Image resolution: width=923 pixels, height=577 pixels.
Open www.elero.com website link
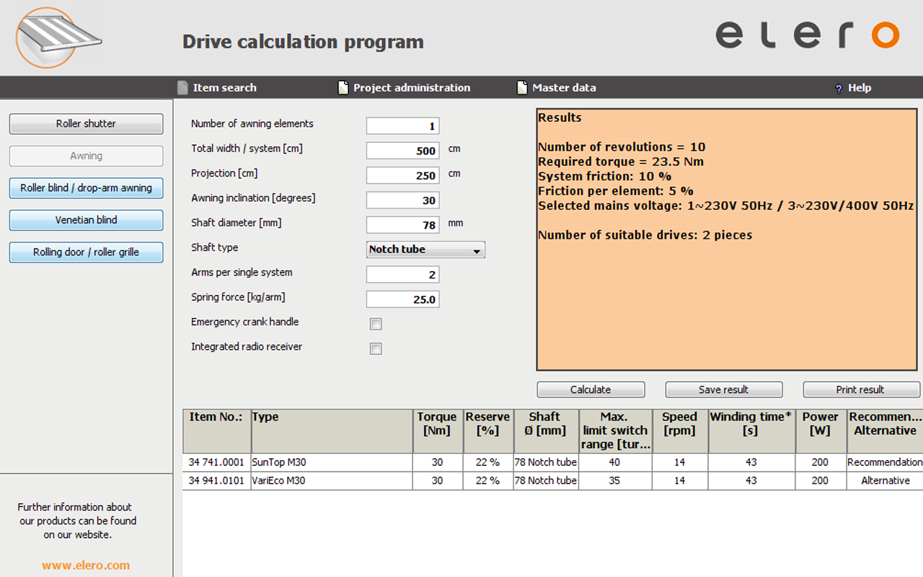(86, 565)
